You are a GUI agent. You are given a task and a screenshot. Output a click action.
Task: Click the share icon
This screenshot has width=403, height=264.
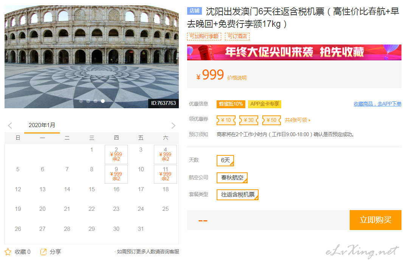[43, 252]
